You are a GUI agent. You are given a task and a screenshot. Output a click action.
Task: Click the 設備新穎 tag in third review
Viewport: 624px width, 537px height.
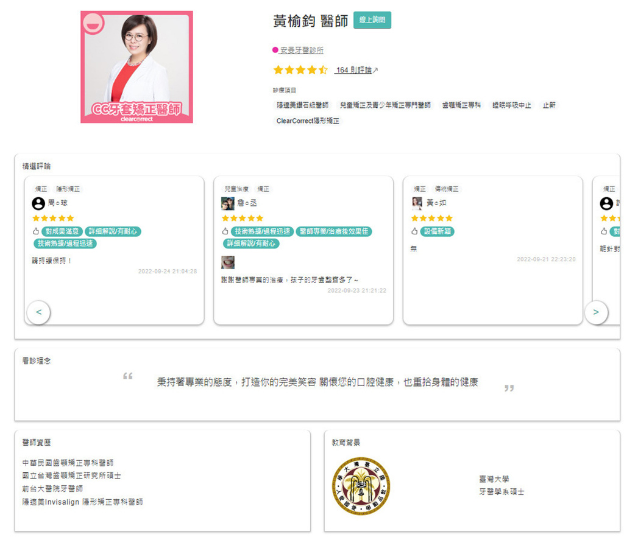click(x=438, y=231)
